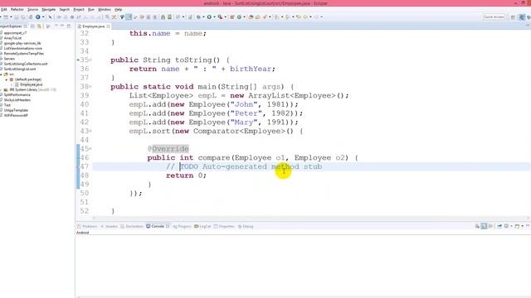
Task: Open the Search menu
Action: pyautogui.click(x=65, y=9)
